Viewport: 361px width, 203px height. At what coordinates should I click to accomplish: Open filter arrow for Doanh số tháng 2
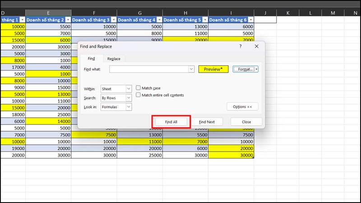click(68, 20)
